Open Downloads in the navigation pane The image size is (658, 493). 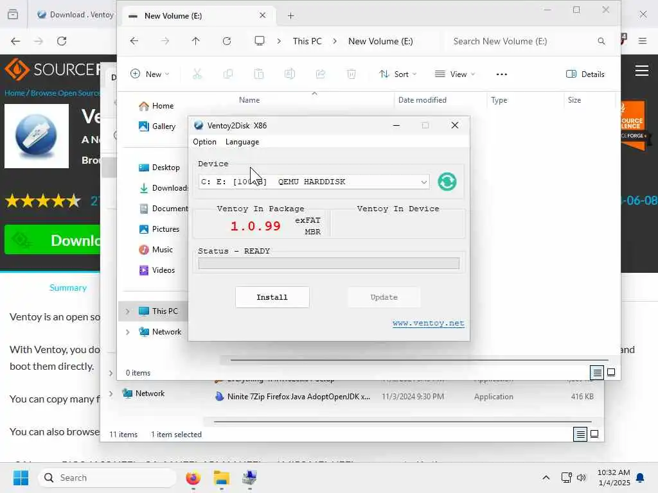pyautogui.click(x=163, y=188)
